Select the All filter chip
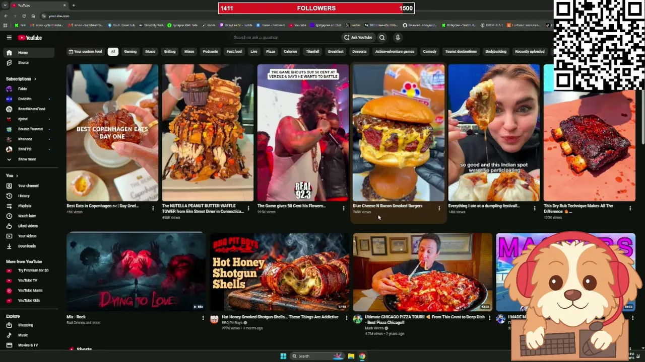Screen dimensions: 645x362 tap(113, 51)
